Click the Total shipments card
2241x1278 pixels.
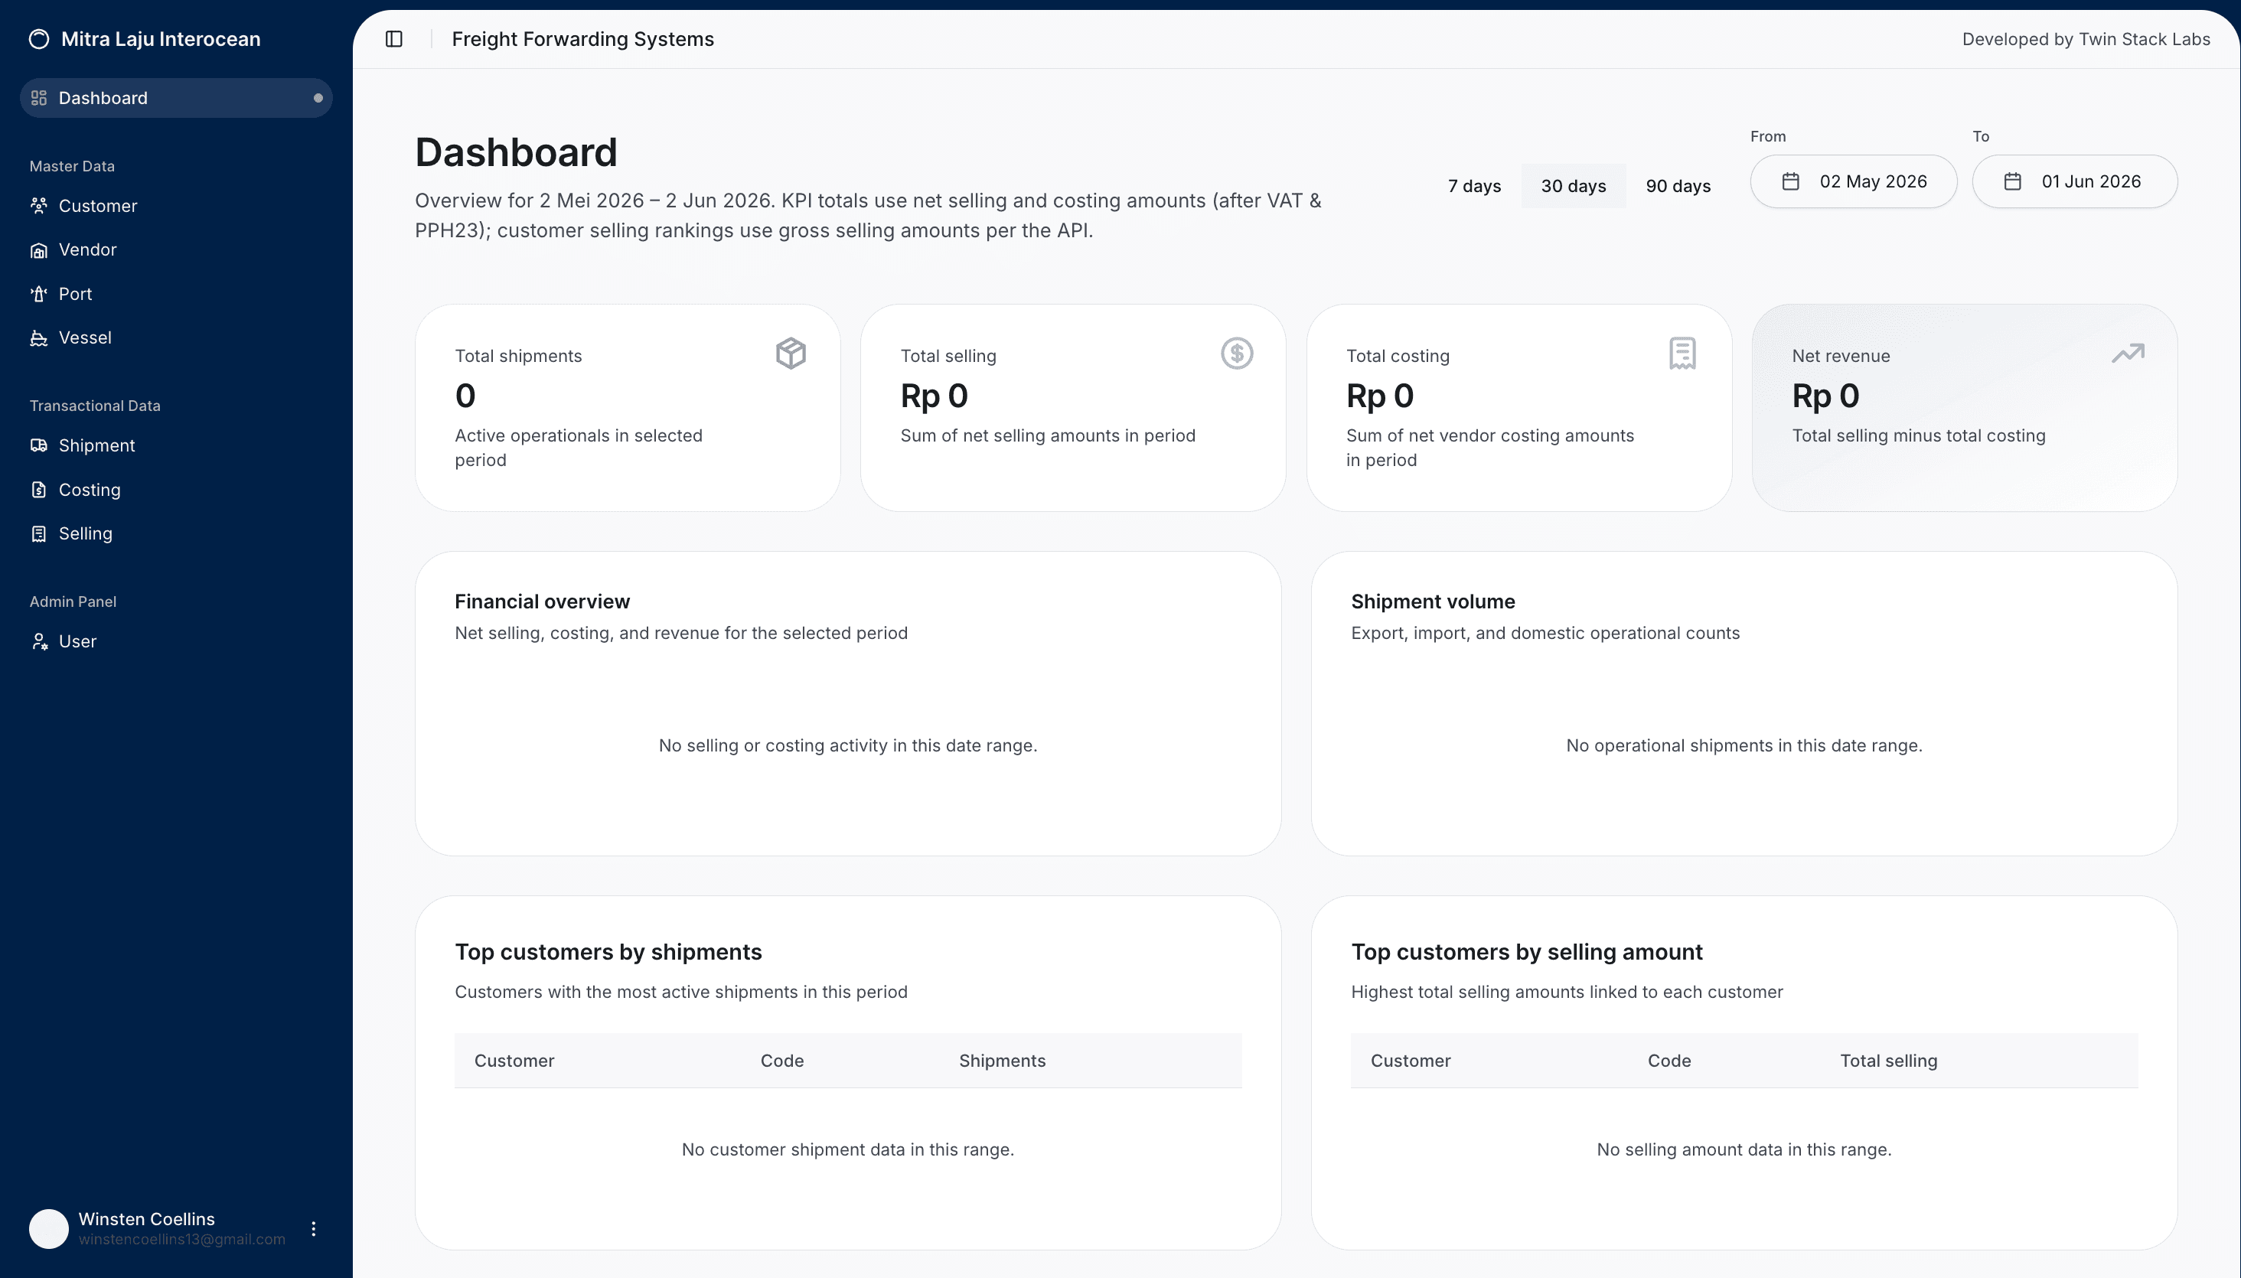[x=628, y=408]
